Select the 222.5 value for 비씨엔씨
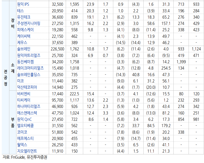 (74, 94)
